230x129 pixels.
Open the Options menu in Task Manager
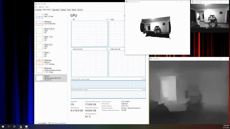[x=41, y=7]
